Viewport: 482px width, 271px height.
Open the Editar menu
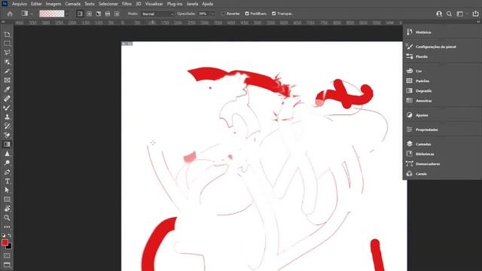[x=36, y=4]
